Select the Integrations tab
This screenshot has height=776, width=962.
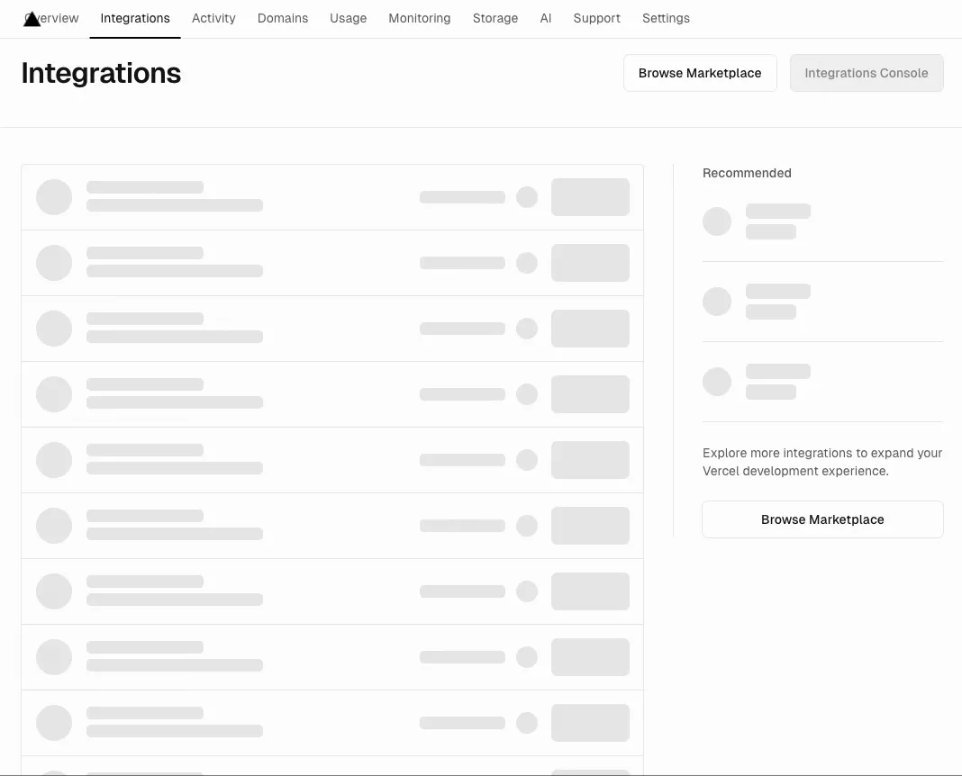pyautogui.click(x=135, y=18)
